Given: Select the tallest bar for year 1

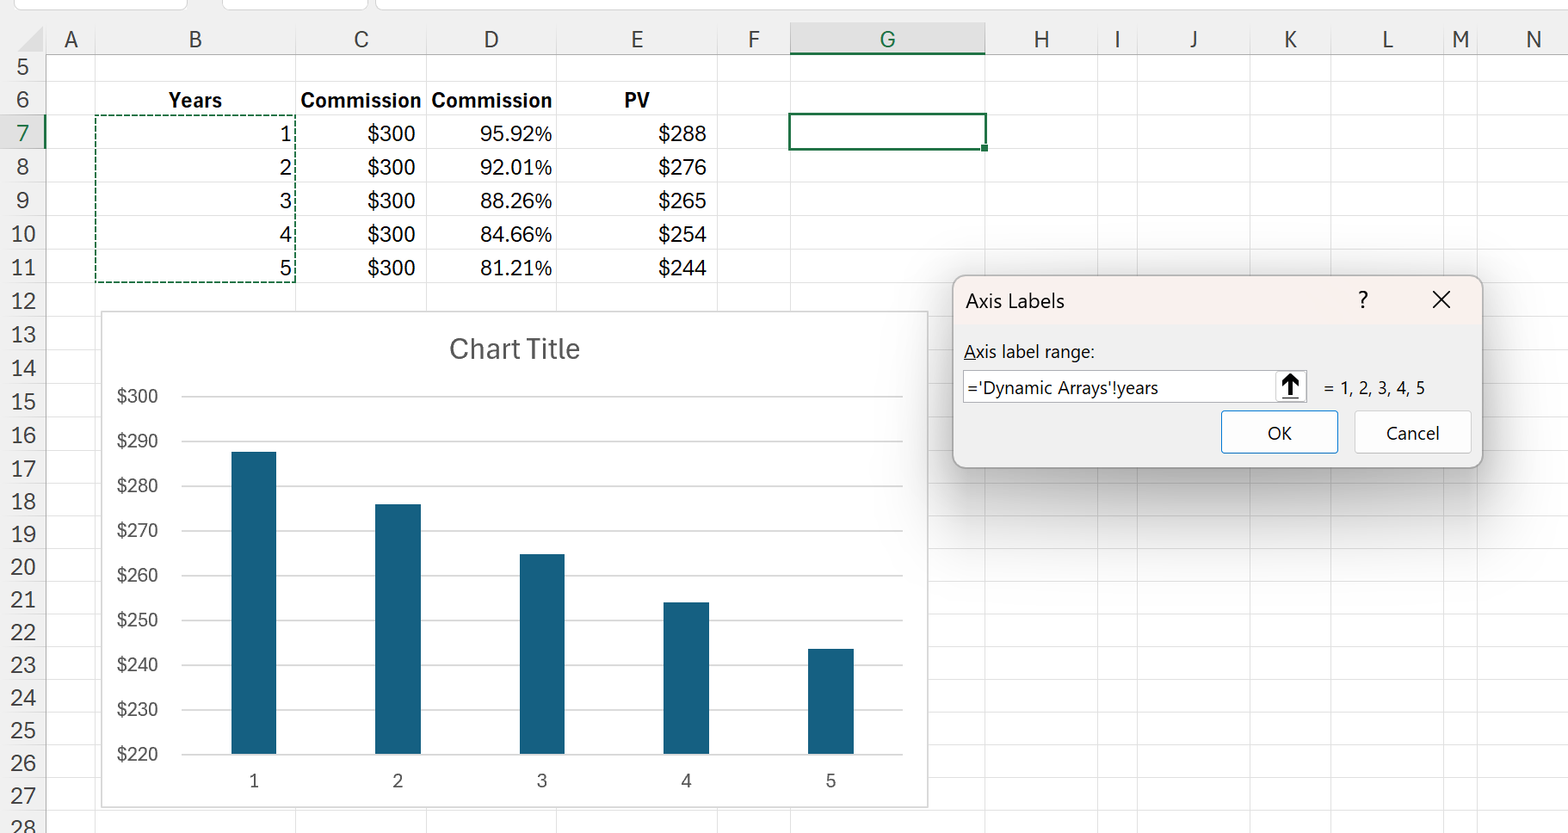Looking at the screenshot, I should pos(254,602).
